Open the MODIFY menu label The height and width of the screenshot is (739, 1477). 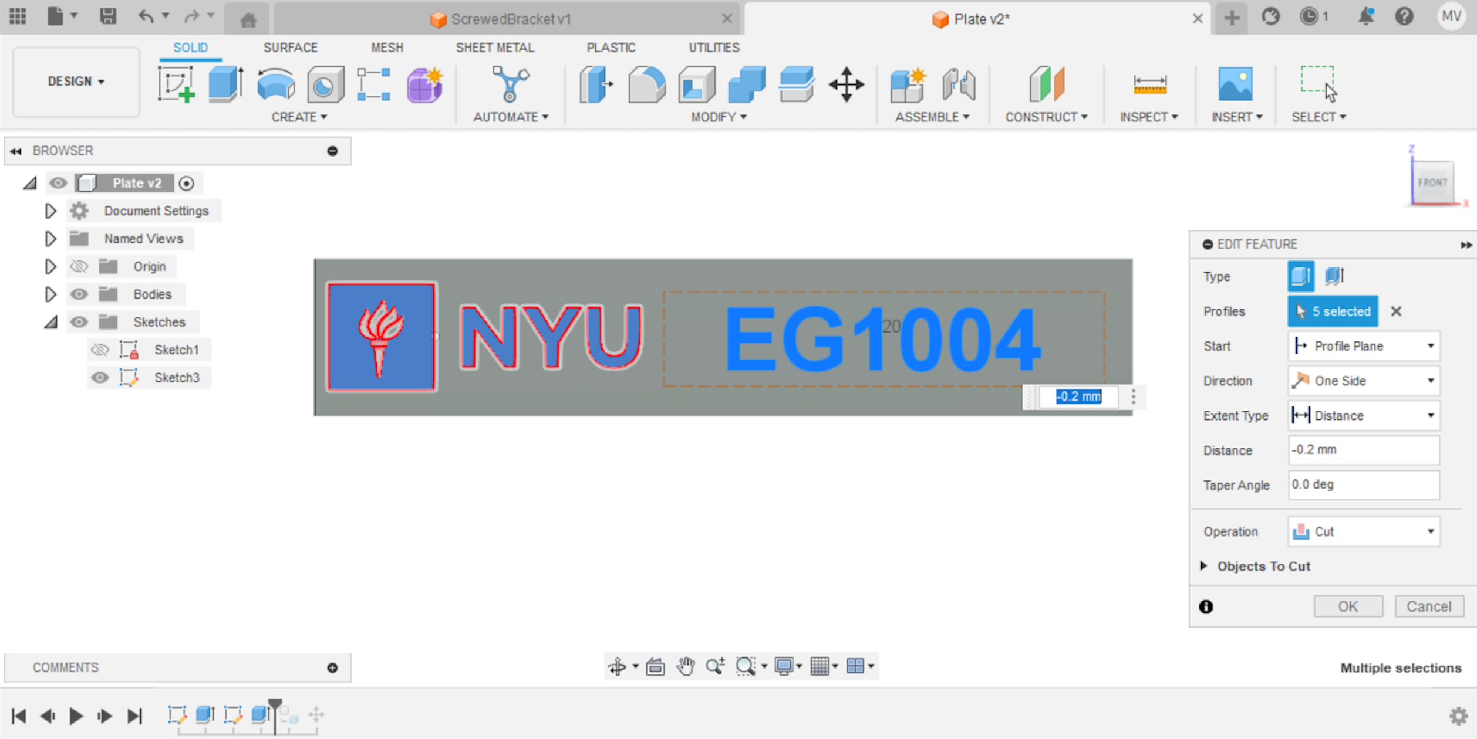tap(719, 117)
